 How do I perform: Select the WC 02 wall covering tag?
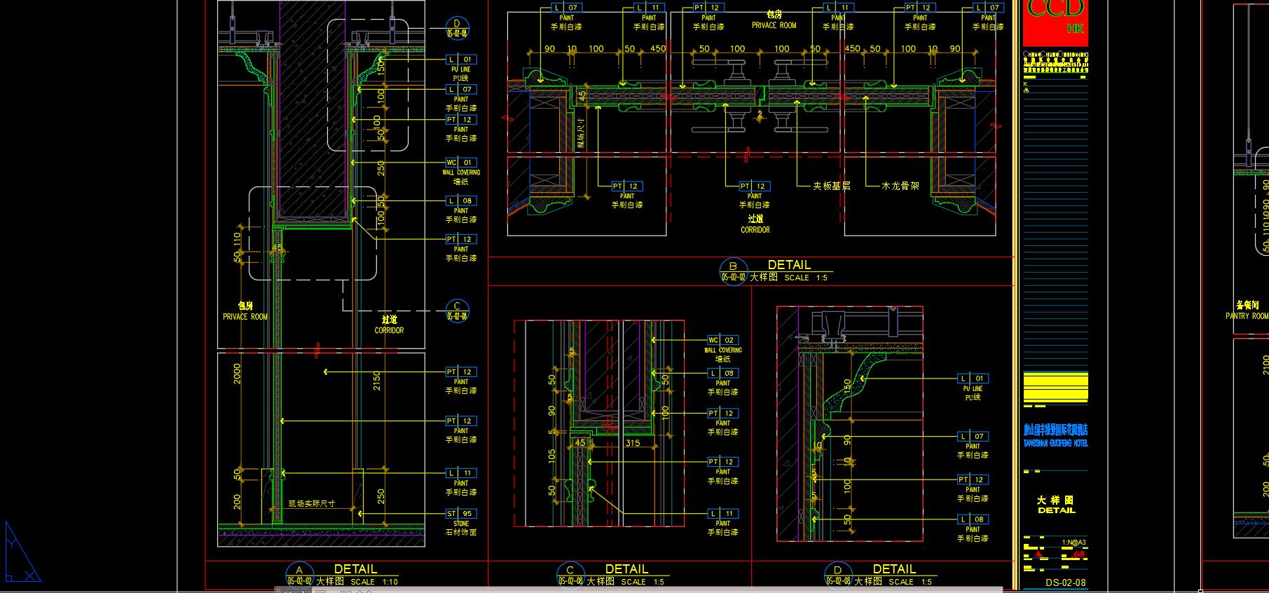[x=722, y=340]
